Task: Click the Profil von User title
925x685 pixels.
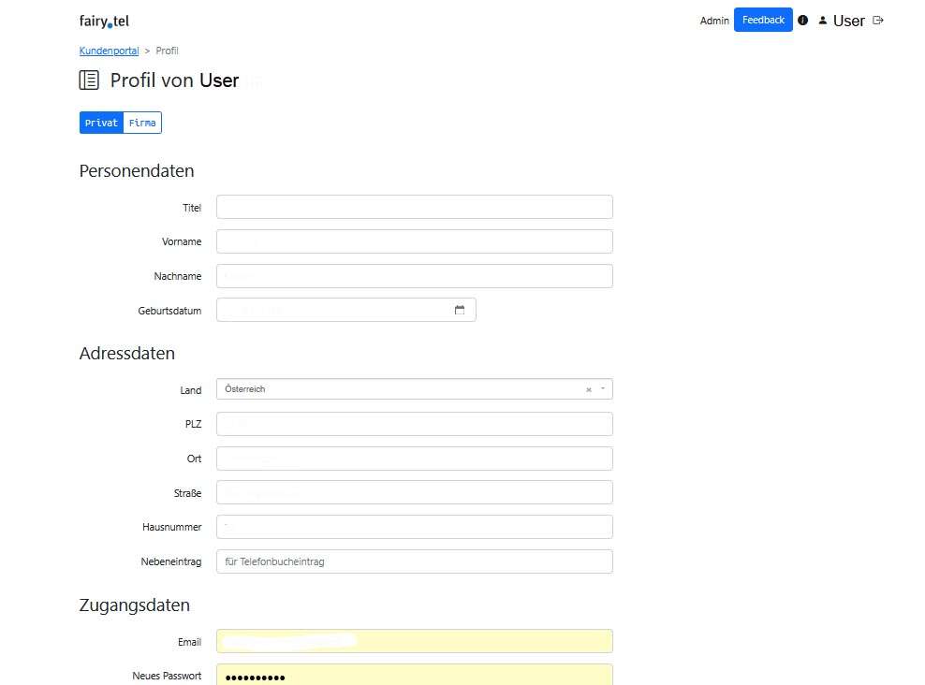Action: (175, 80)
